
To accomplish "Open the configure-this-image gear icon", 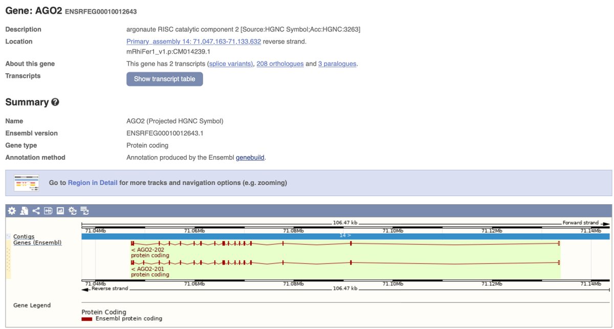I will 12,210.
